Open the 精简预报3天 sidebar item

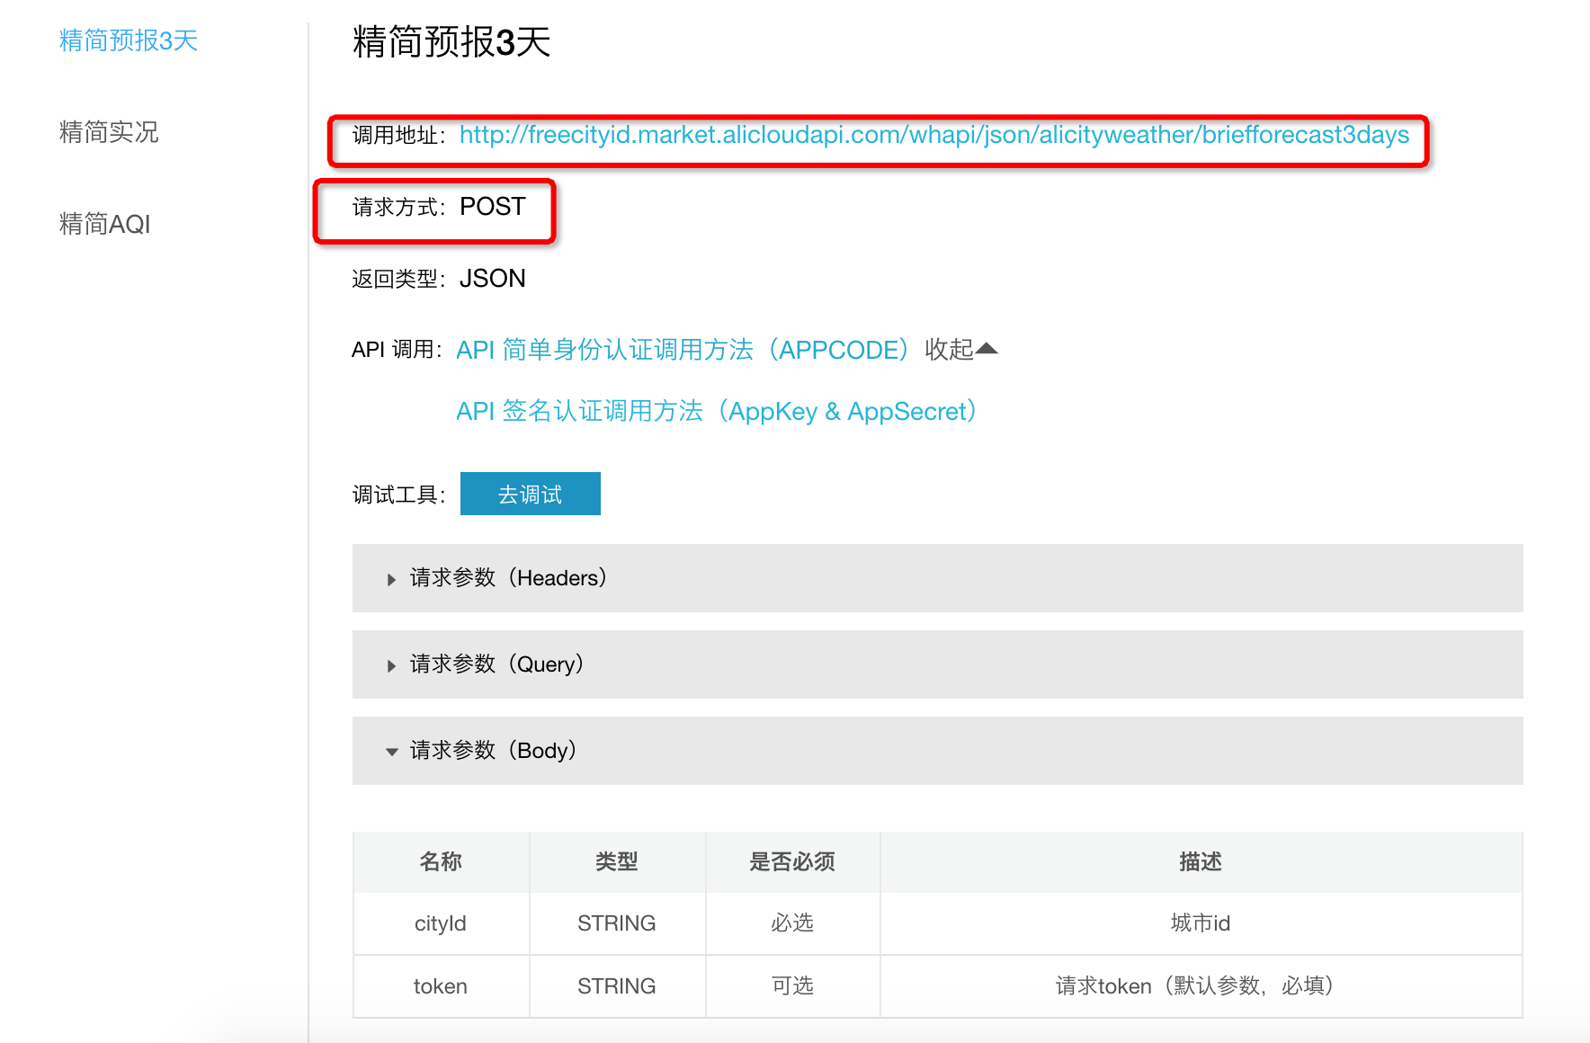pos(128,40)
